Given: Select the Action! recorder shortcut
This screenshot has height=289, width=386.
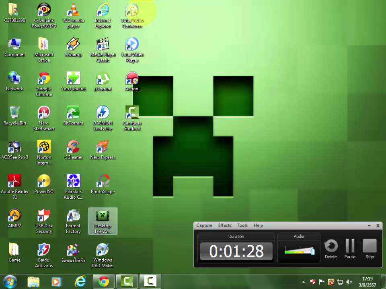Looking at the screenshot, I should click(132, 81).
